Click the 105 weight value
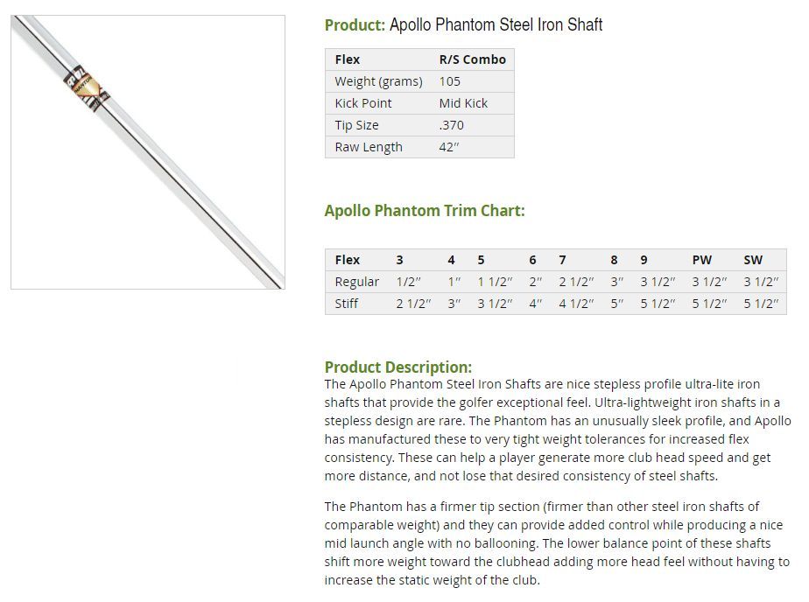 coord(449,81)
